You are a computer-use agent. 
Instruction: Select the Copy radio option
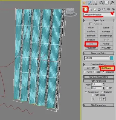click(x=94, y=72)
